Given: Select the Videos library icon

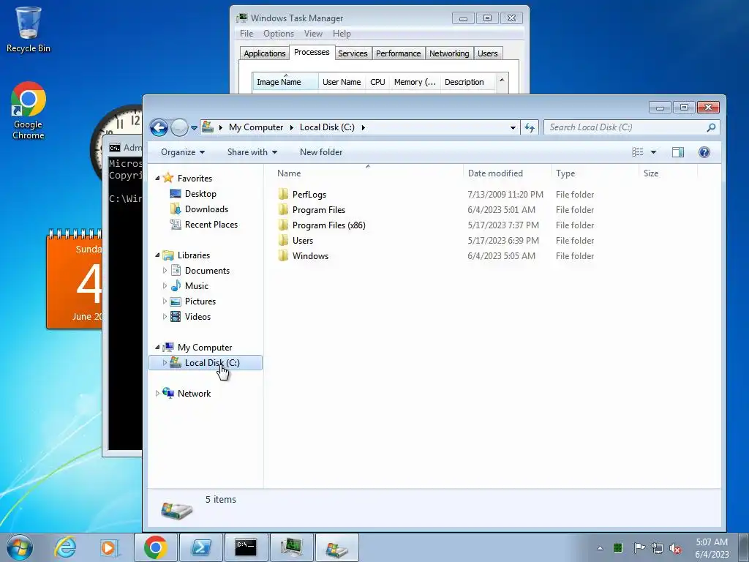Looking at the screenshot, I should click(176, 316).
